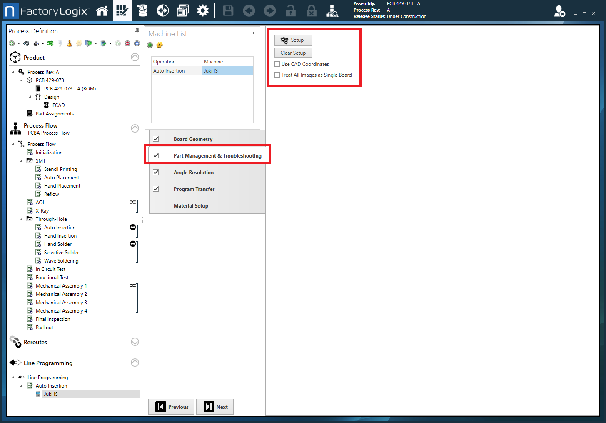Select the Material Setup step
This screenshot has width=606, height=423.
pos(191,205)
